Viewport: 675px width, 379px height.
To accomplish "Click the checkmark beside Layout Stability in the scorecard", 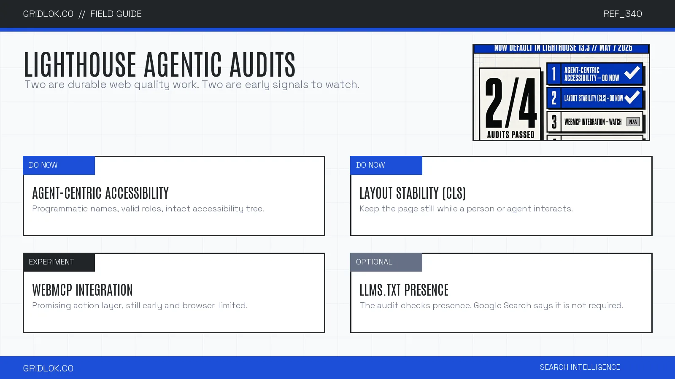I will [632, 97].
